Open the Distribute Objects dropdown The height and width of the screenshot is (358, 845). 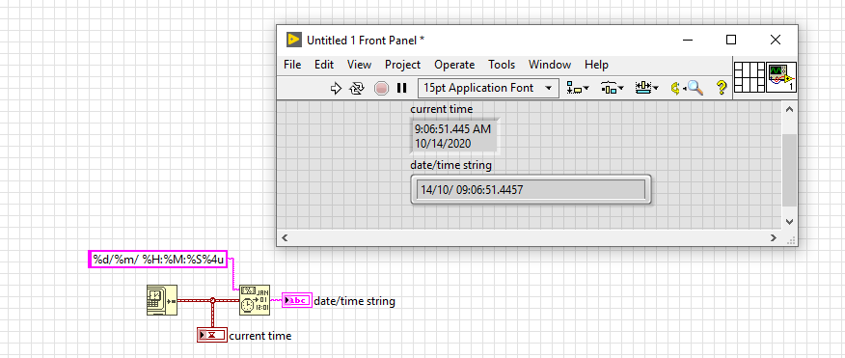(613, 88)
